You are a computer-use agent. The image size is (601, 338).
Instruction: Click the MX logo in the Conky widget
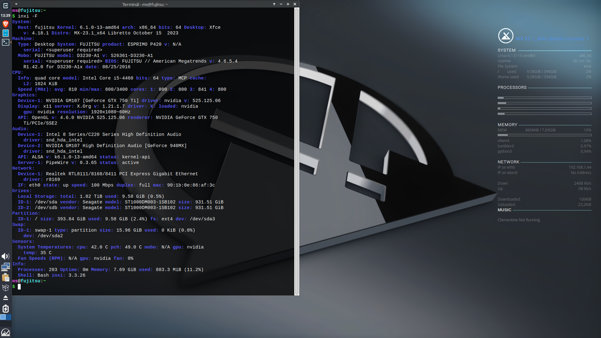pyautogui.click(x=505, y=36)
